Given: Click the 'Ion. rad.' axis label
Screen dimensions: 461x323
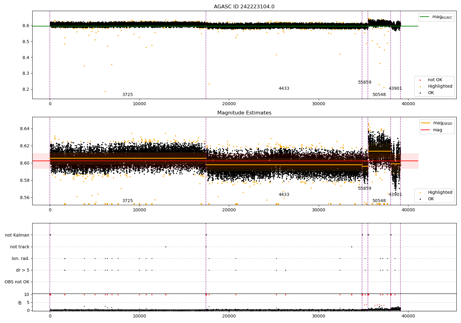Looking at the screenshot, I should (x=21, y=258).
